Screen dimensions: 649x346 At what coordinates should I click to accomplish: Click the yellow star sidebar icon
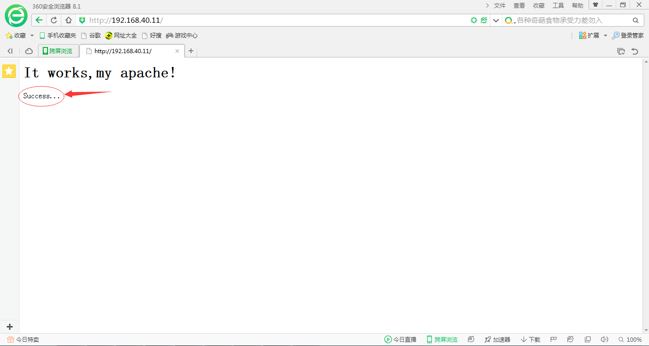9,71
